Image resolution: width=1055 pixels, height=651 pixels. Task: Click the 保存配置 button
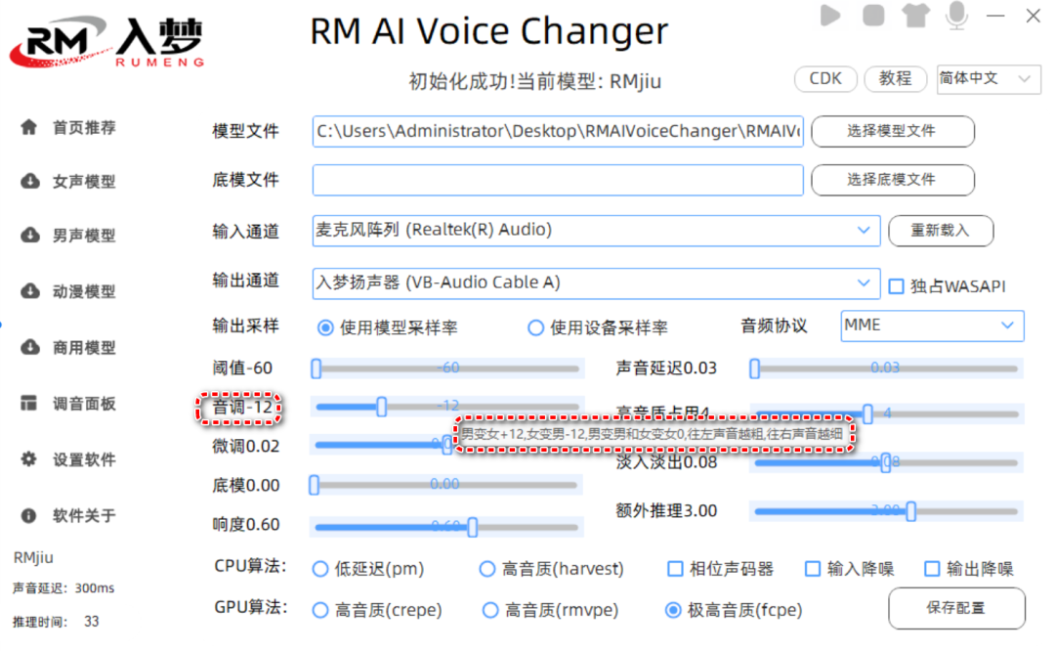click(x=956, y=608)
